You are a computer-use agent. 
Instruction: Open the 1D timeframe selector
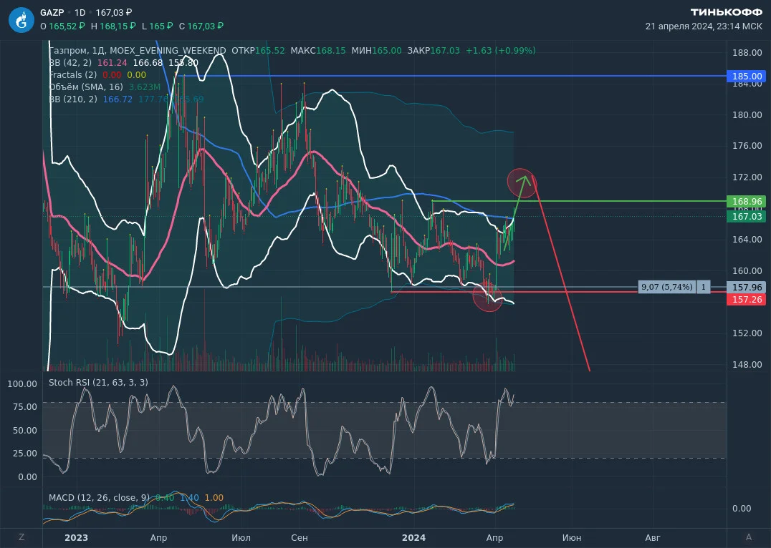click(x=80, y=13)
